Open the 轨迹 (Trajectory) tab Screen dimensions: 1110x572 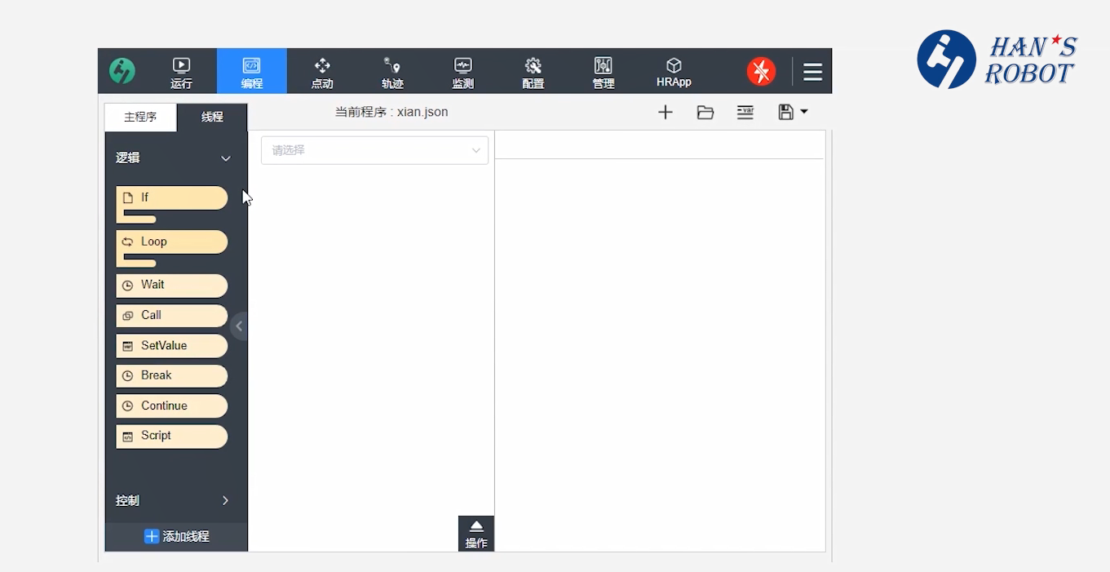pyautogui.click(x=392, y=72)
